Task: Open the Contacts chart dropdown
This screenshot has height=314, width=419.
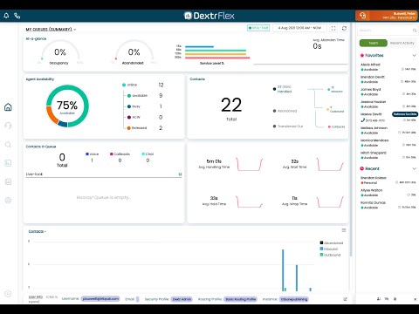Action: coord(38,231)
